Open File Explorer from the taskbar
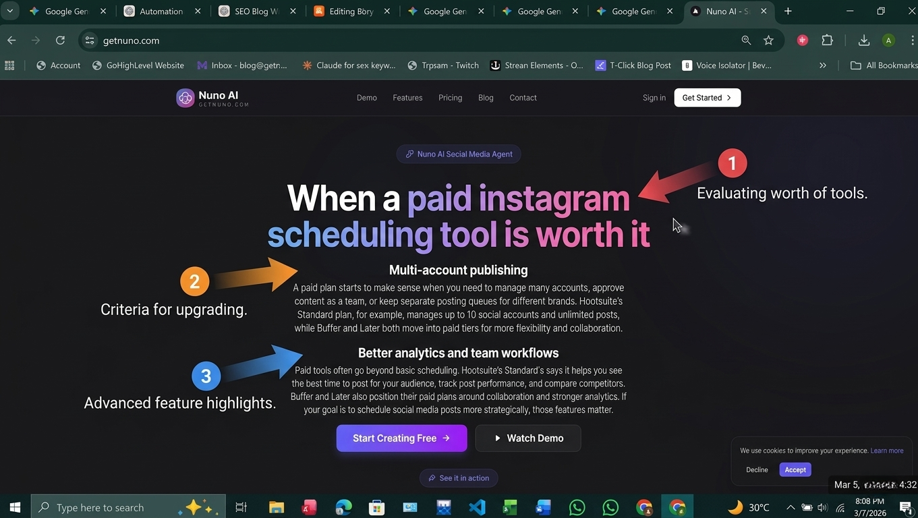 277,507
